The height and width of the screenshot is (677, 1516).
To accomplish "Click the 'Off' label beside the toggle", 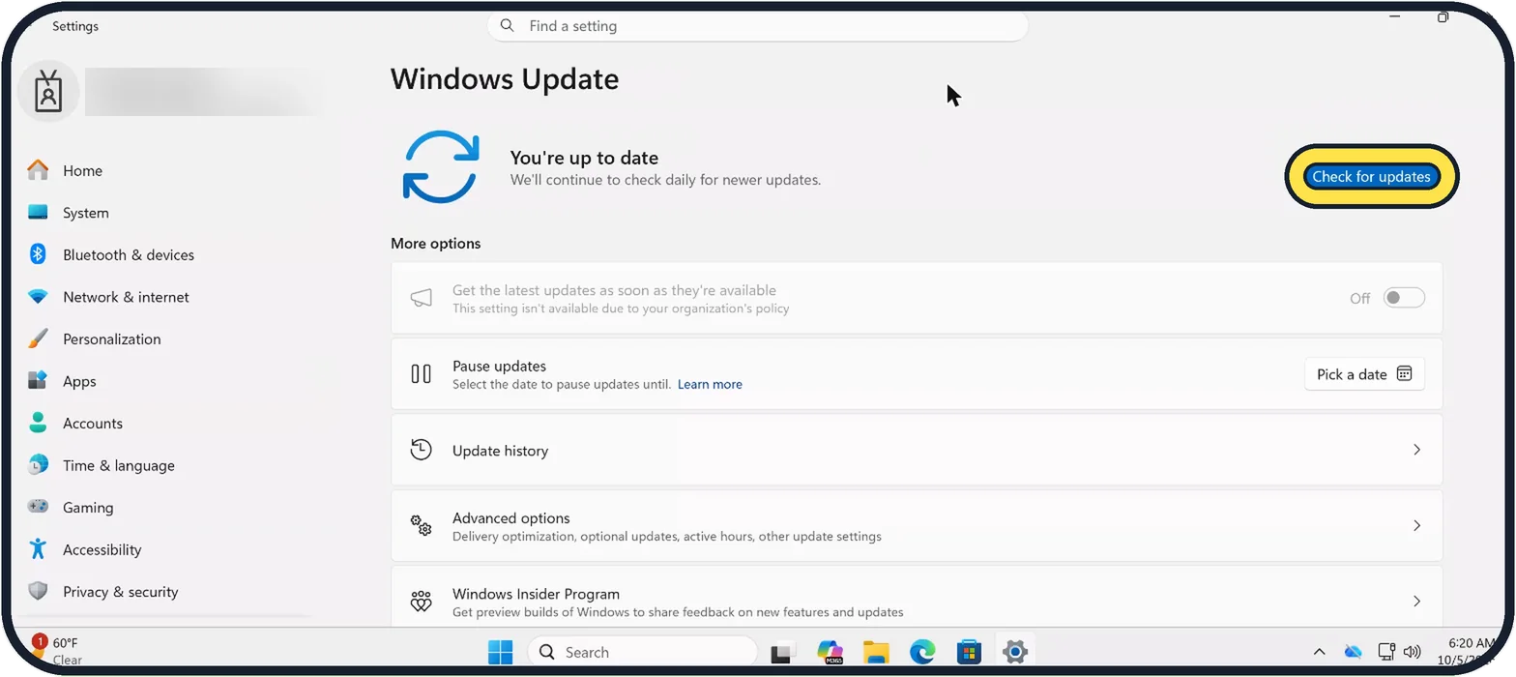I will pyautogui.click(x=1360, y=299).
